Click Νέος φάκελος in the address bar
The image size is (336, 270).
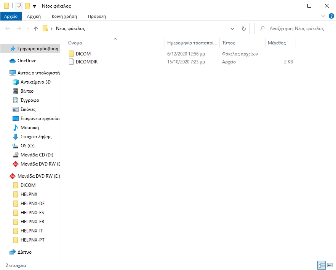(70, 28)
